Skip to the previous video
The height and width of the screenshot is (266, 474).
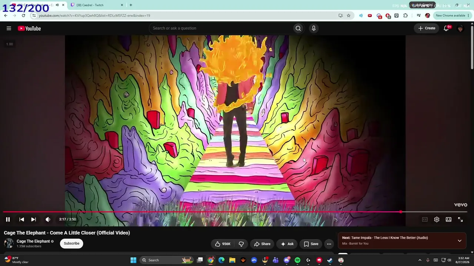click(x=21, y=219)
